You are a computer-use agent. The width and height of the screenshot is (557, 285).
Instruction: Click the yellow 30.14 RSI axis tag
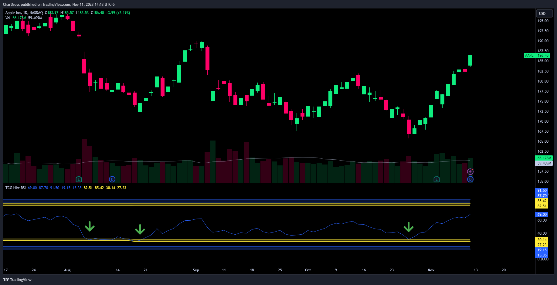point(542,240)
